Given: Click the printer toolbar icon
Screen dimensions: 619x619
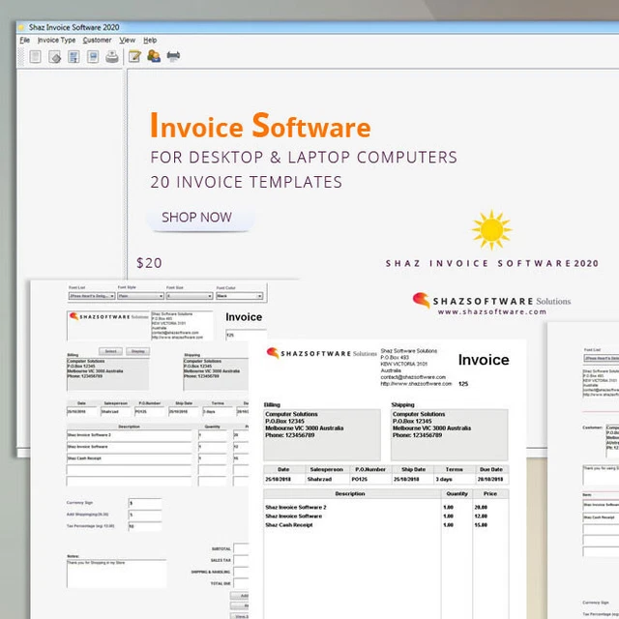Looking at the screenshot, I should coord(173,56).
